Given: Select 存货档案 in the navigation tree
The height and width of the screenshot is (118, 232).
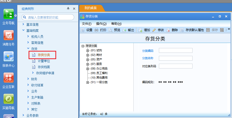Looking at the screenshot, I should point(44,67).
